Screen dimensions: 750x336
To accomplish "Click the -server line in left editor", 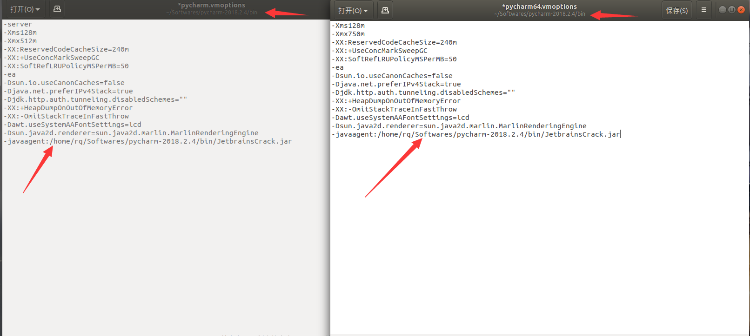I will tap(18, 24).
